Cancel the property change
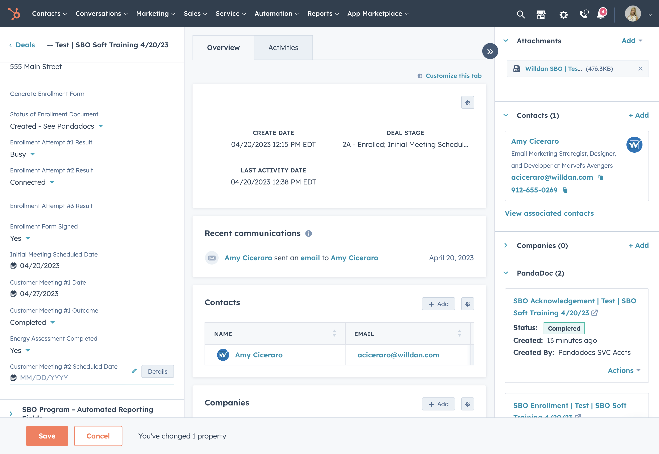The width and height of the screenshot is (659, 454). pyautogui.click(x=98, y=436)
